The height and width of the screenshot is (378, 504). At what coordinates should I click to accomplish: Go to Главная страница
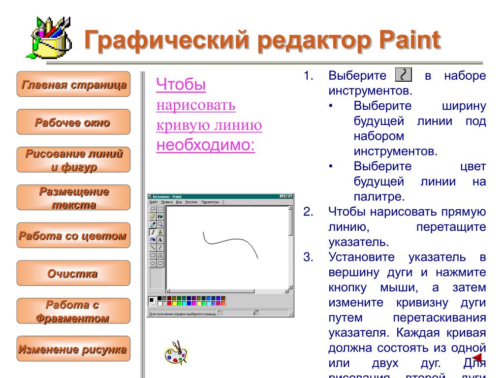(x=74, y=84)
